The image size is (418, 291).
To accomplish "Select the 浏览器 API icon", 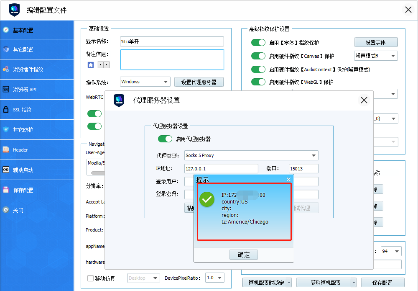I will point(6,90).
